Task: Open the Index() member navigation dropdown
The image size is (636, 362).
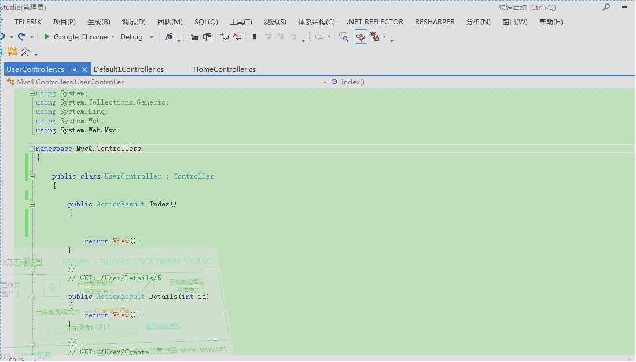Action: [482, 82]
